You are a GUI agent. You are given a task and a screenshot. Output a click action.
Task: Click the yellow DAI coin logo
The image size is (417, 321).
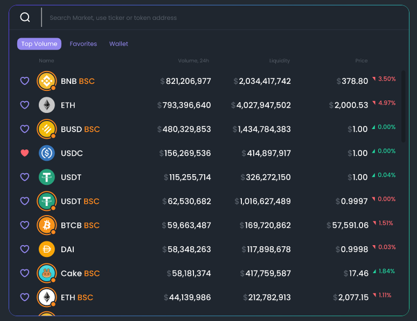pos(47,249)
